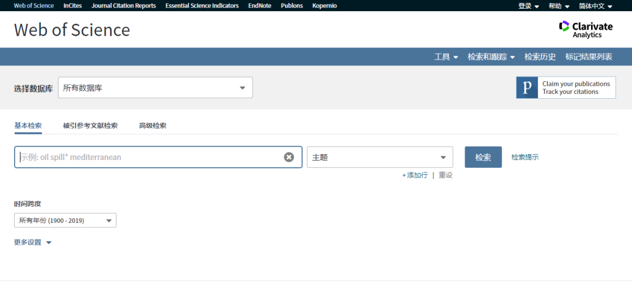Expand the 帮助 help dropdown

[x=559, y=6]
